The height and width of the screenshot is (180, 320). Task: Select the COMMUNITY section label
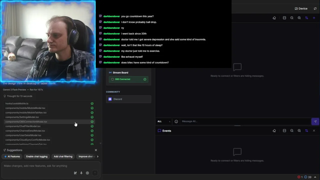click(113, 92)
